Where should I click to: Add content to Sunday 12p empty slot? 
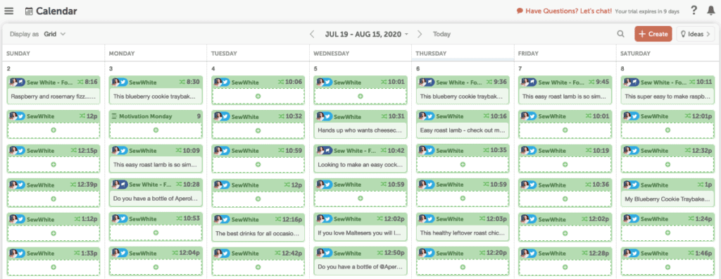point(54,130)
